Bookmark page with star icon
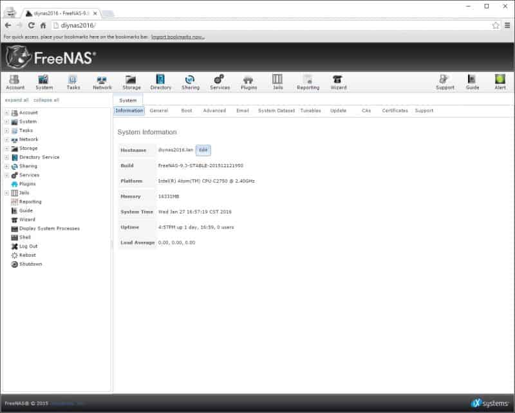The width and height of the screenshot is (515, 413). point(495,25)
